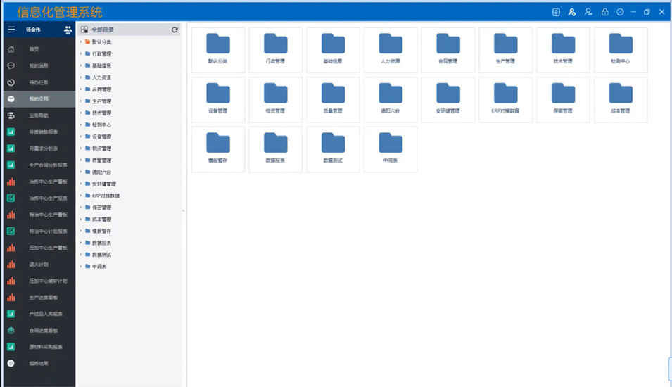Select 质量管理 in the directory tree
Image resolution: width=672 pixels, height=387 pixels.
click(x=101, y=160)
